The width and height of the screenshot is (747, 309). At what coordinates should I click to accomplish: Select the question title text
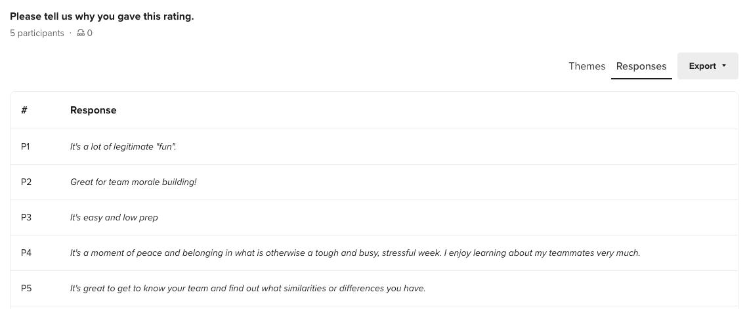tap(102, 16)
